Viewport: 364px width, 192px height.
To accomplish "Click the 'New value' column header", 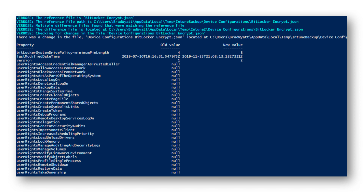I will tap(233, 45).
